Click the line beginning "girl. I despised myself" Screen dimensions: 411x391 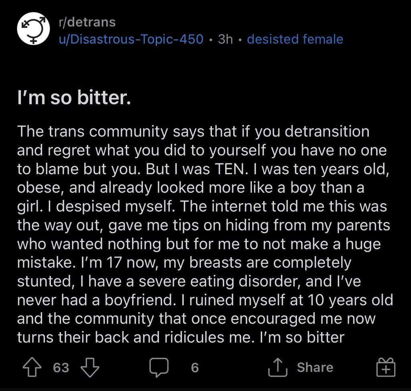point(202,206)
